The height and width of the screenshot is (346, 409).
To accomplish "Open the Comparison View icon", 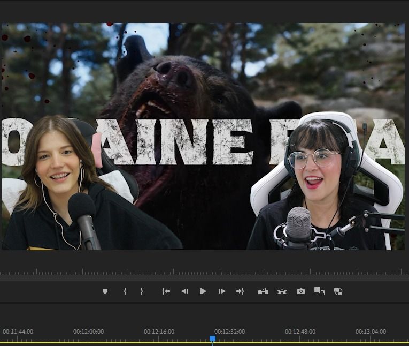I will [319, 291].
